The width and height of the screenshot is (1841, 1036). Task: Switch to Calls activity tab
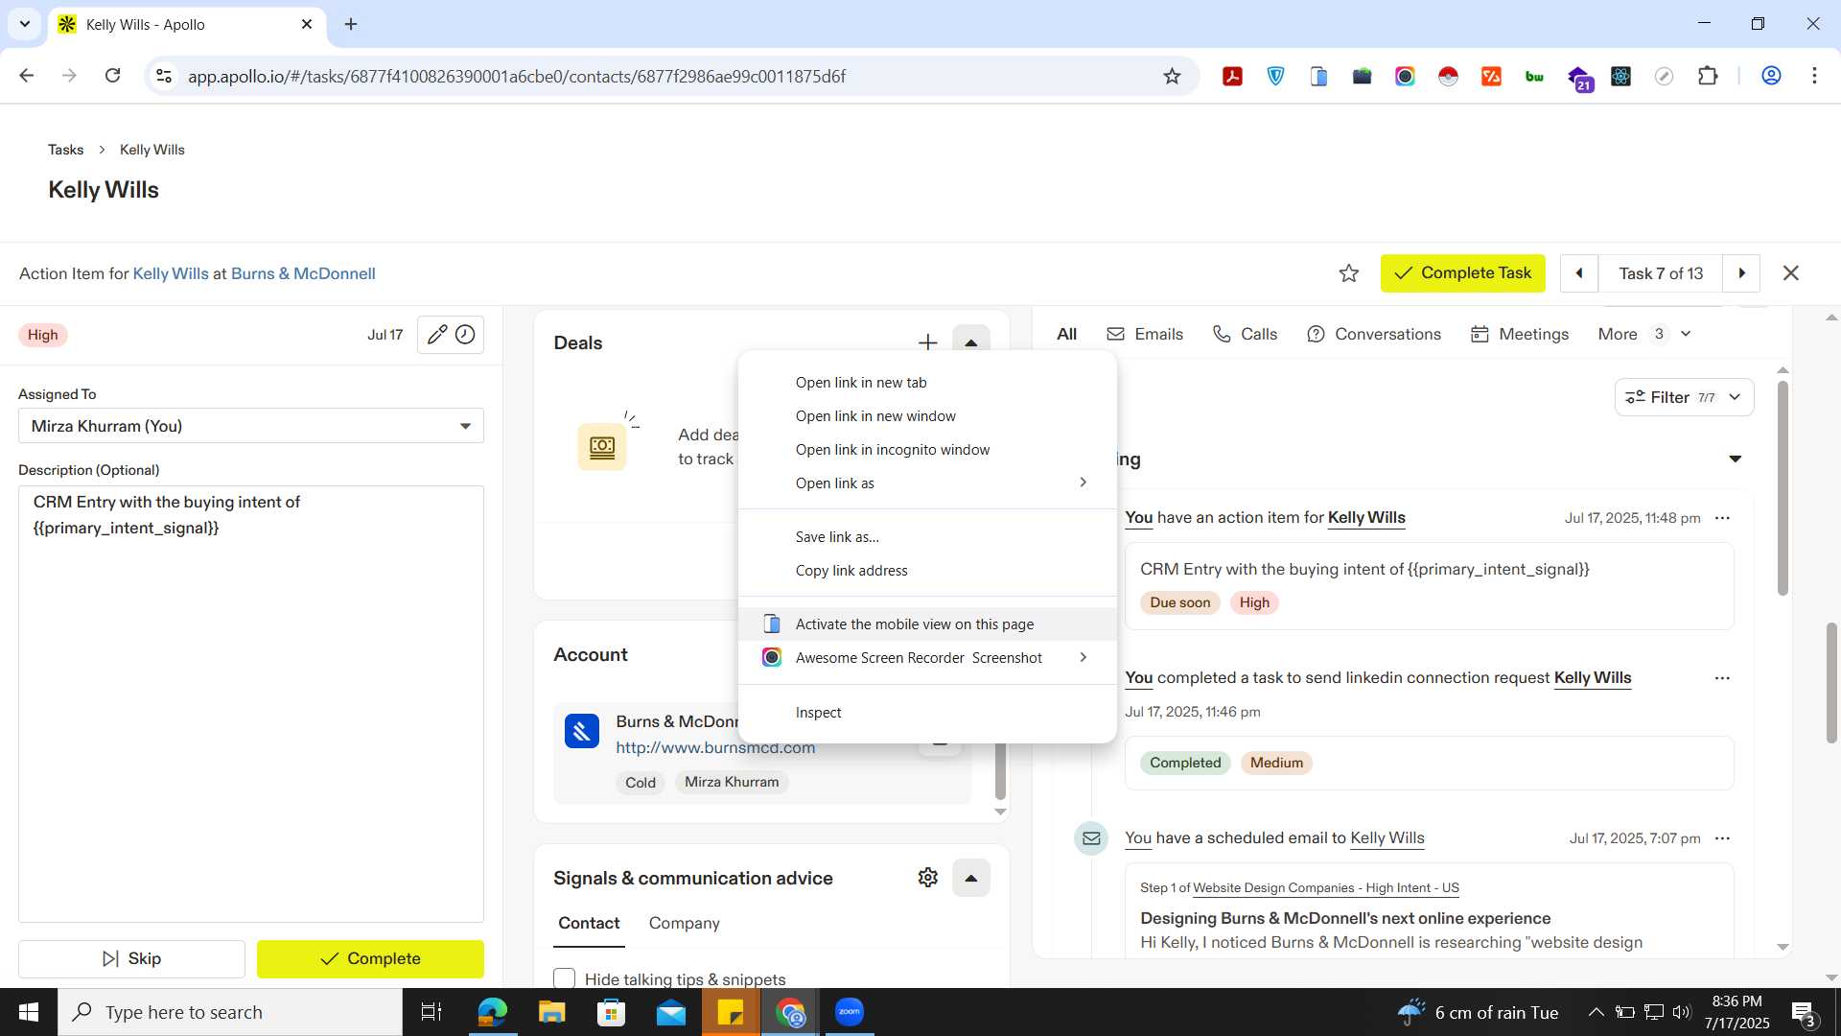[x=1245, y=334]
